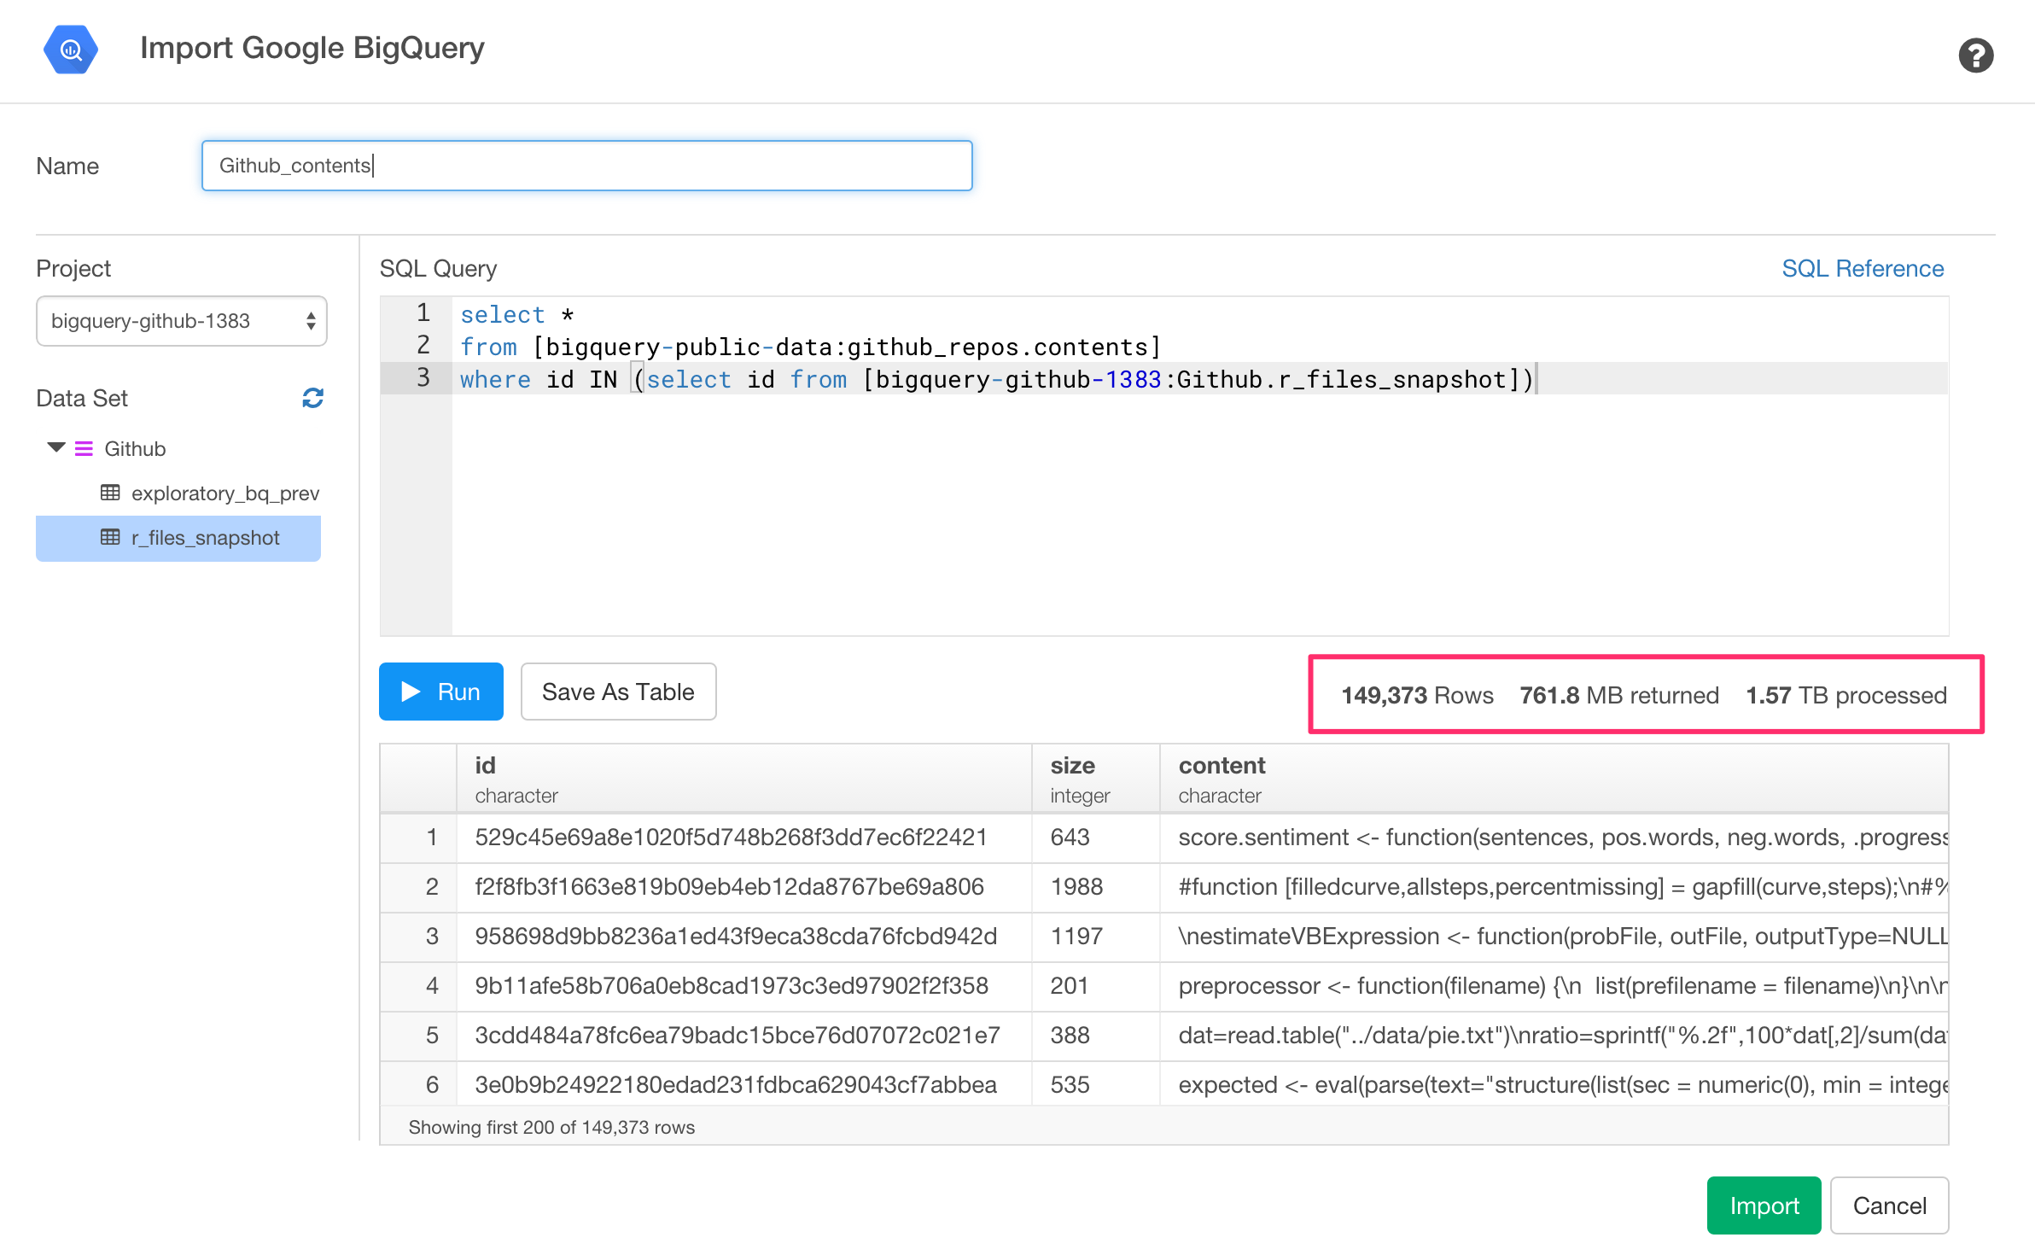Select the r_files_snapshot table

point(205,538)
